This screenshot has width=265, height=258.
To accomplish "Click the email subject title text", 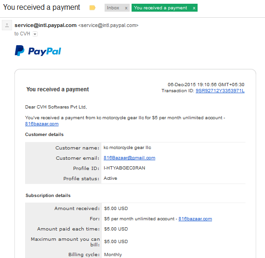I will 41,7.
